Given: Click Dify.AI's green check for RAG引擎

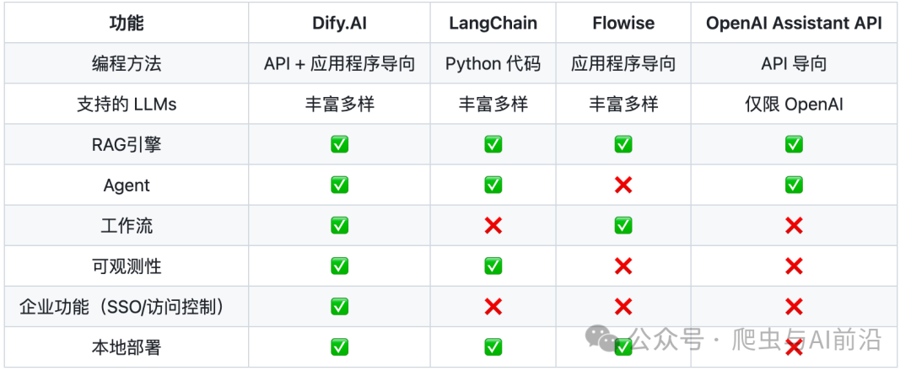Looking at the screenshot, I should (339, 144).
